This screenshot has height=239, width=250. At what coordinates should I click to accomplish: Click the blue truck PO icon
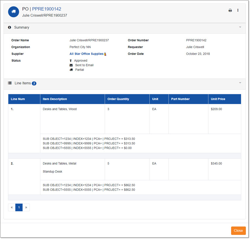pos(13,12)
